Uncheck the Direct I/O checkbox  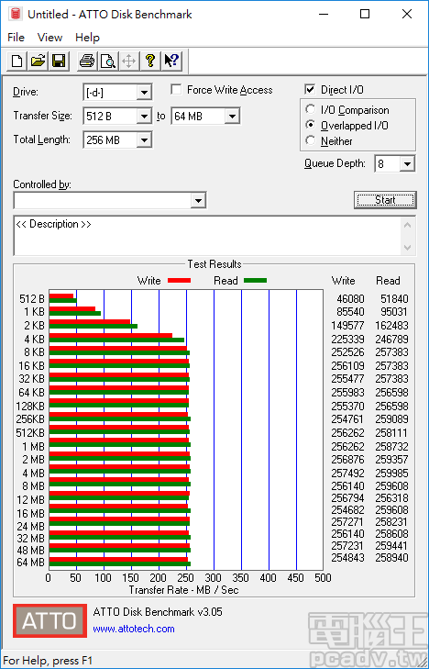310,90
